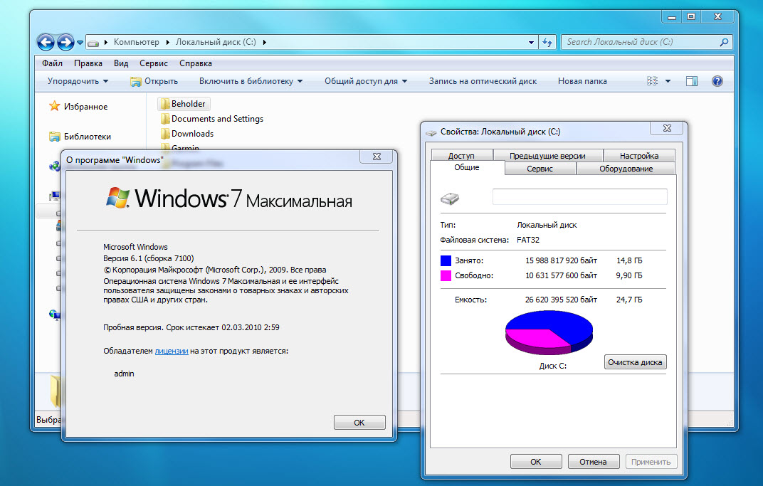Click the disk label text field
The height and width of the screenshot is (486, 763).
[x=579, y=197]
